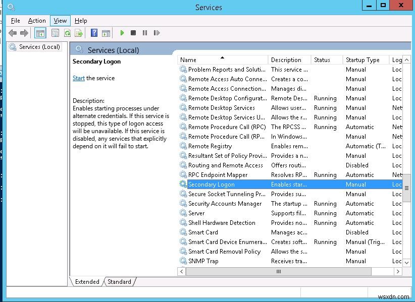Click the Start link for Secondary Logon
415x302 pixels.
click(78, 78)
